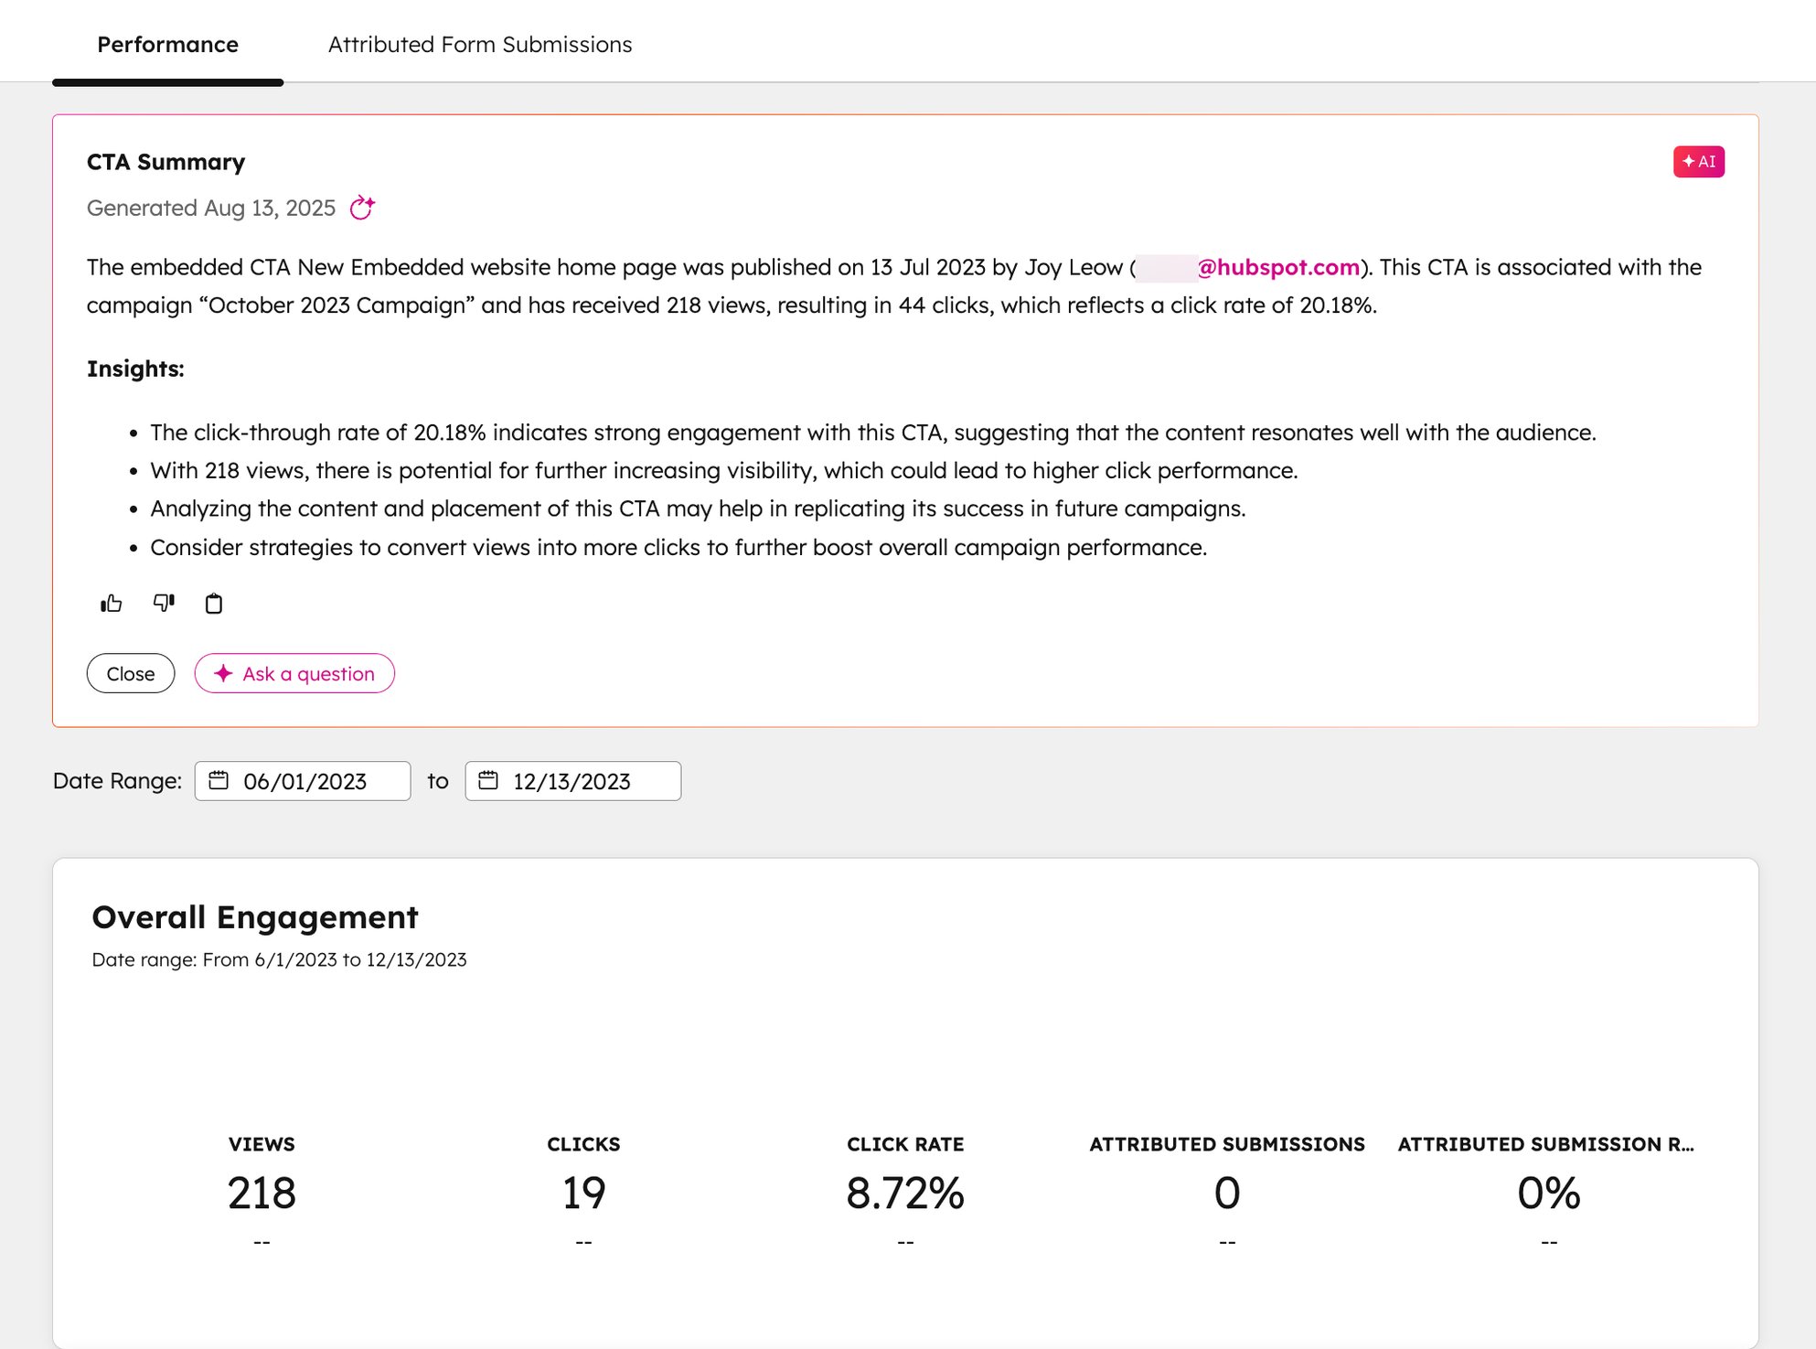Close the CTA Summary panel
Viewport: 1816px width, 1349px height.
coord(130,673)
